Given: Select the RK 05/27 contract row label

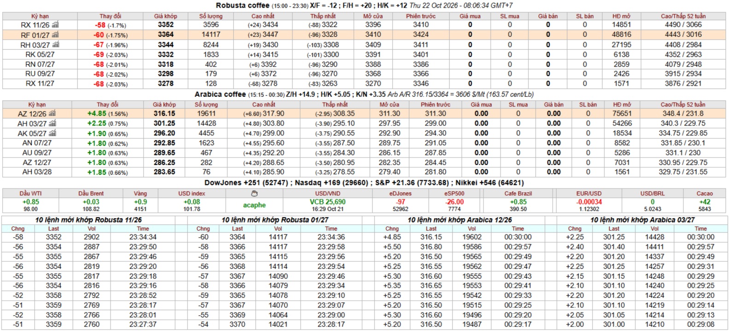Looking at the screenshot, I should click(x=40, y=54).
